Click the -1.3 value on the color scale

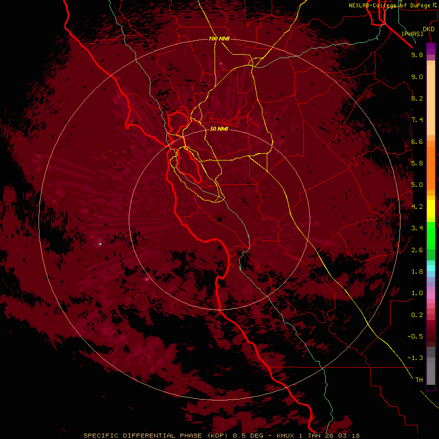[x=415, y=358]
